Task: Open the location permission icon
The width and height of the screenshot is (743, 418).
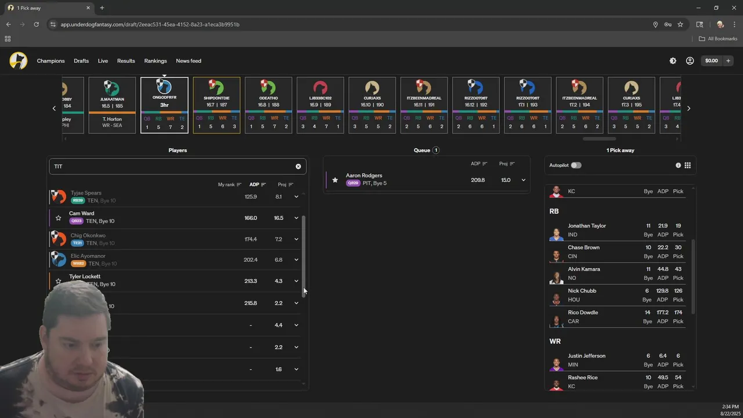Action: tap(655, 24)
